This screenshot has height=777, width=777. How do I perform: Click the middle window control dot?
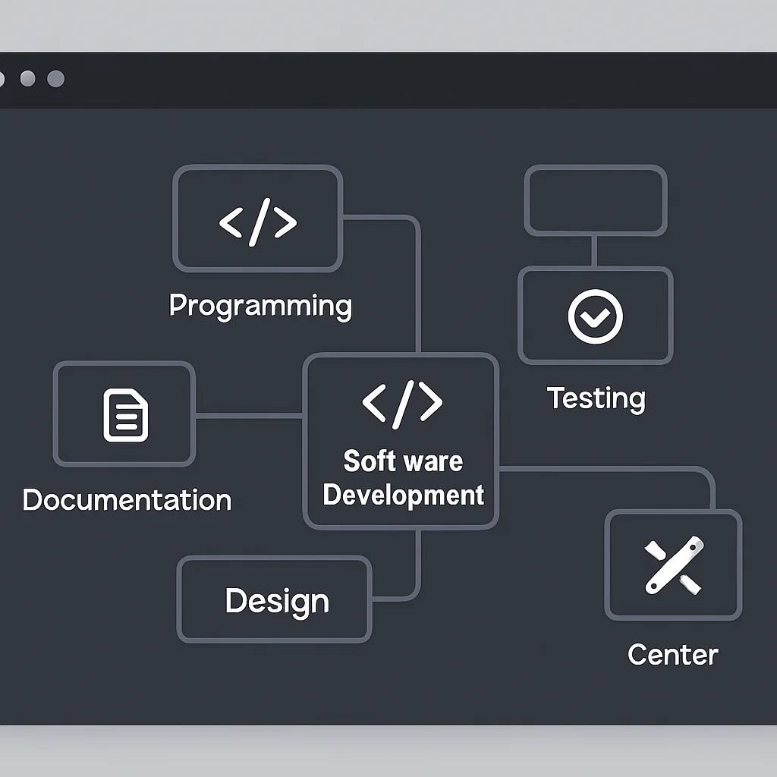[x=28, y=78]
